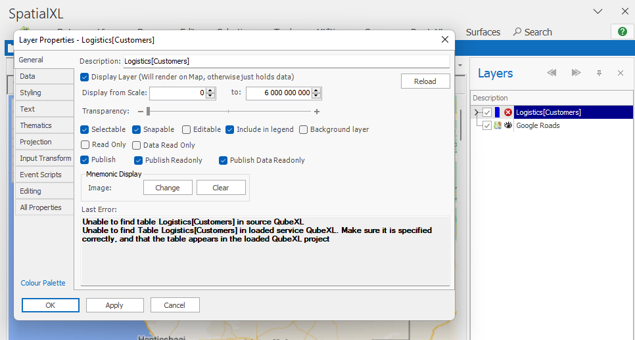Open the window ribbon options chevron
This screenshot has width=635, height=340.
[598, 11]
